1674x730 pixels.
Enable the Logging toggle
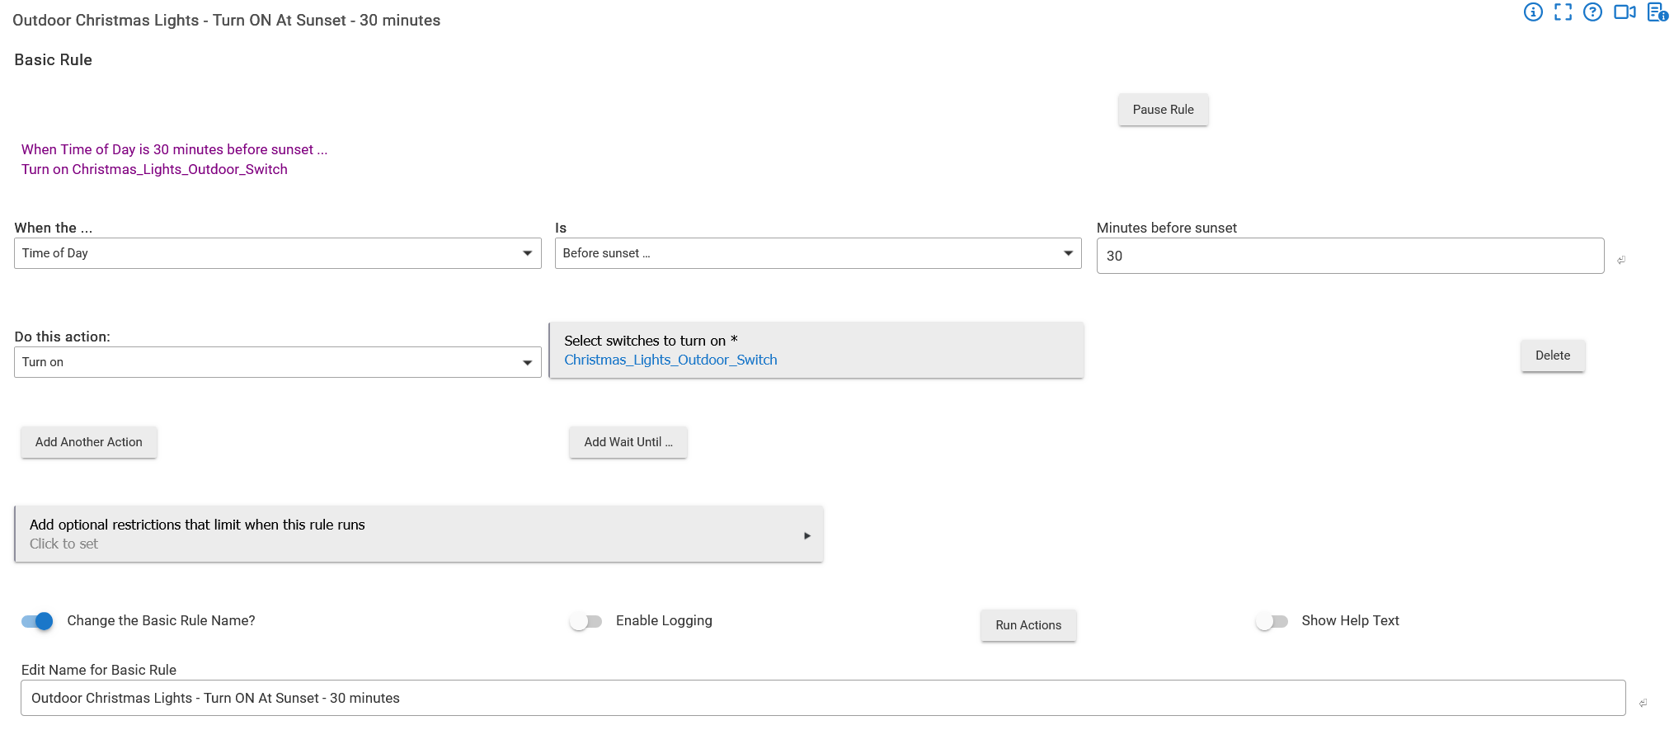tap(585, 621)
